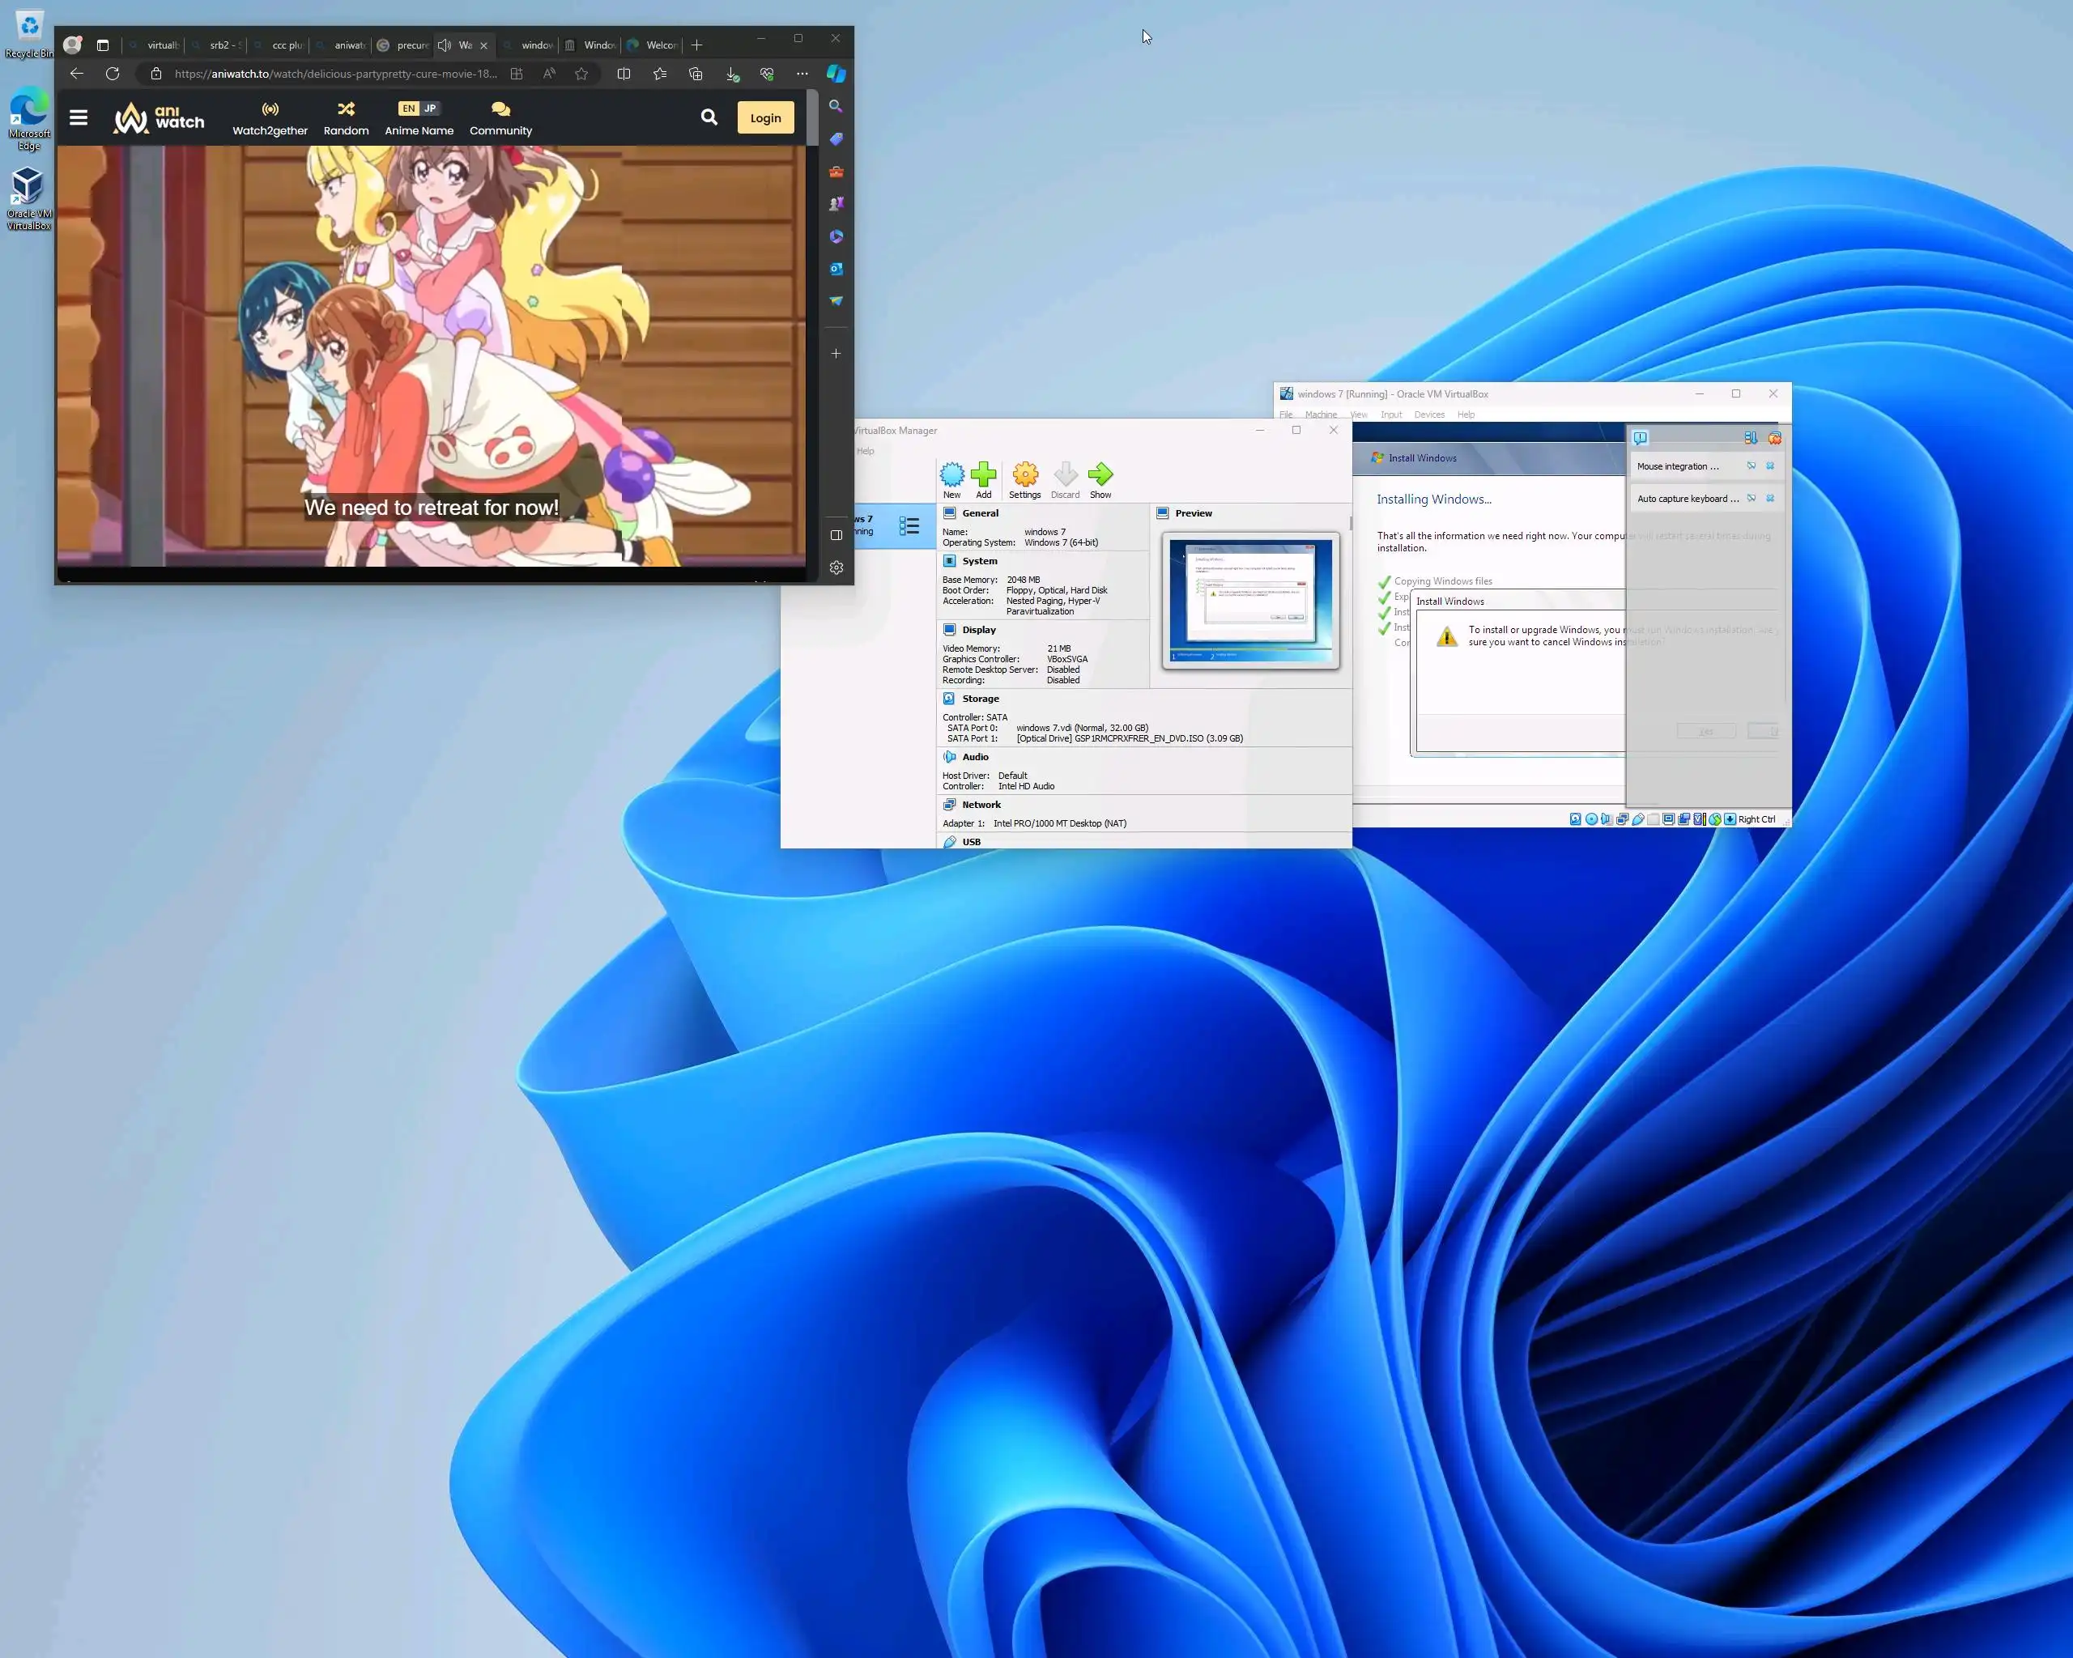Delete all finished notifications icon
2073x1658 pixels.
pyautogui.click(x=1774, y=438)
